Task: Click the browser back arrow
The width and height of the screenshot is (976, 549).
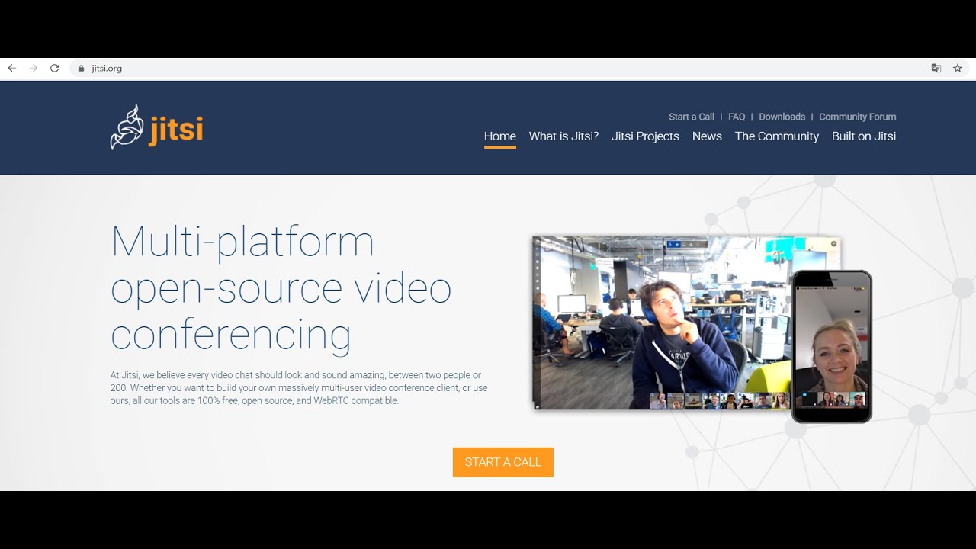Action: (x=11, y=68)
